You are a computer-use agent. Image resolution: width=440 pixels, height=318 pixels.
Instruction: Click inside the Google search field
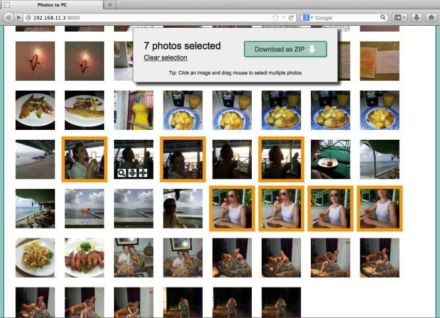(x=346, y=18)
